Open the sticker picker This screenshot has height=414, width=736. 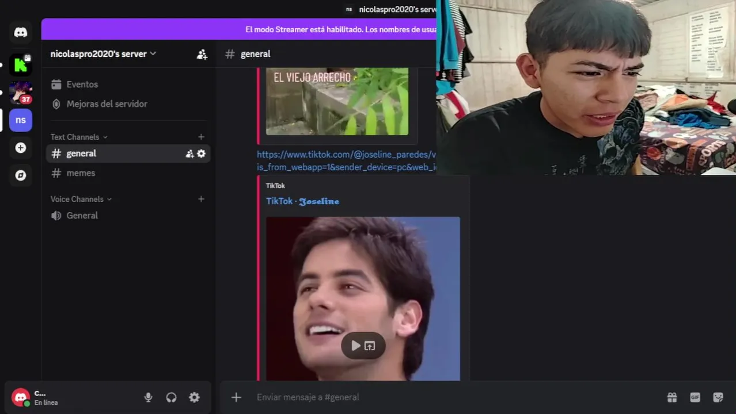pyautogui.click(x=718, y=397)
